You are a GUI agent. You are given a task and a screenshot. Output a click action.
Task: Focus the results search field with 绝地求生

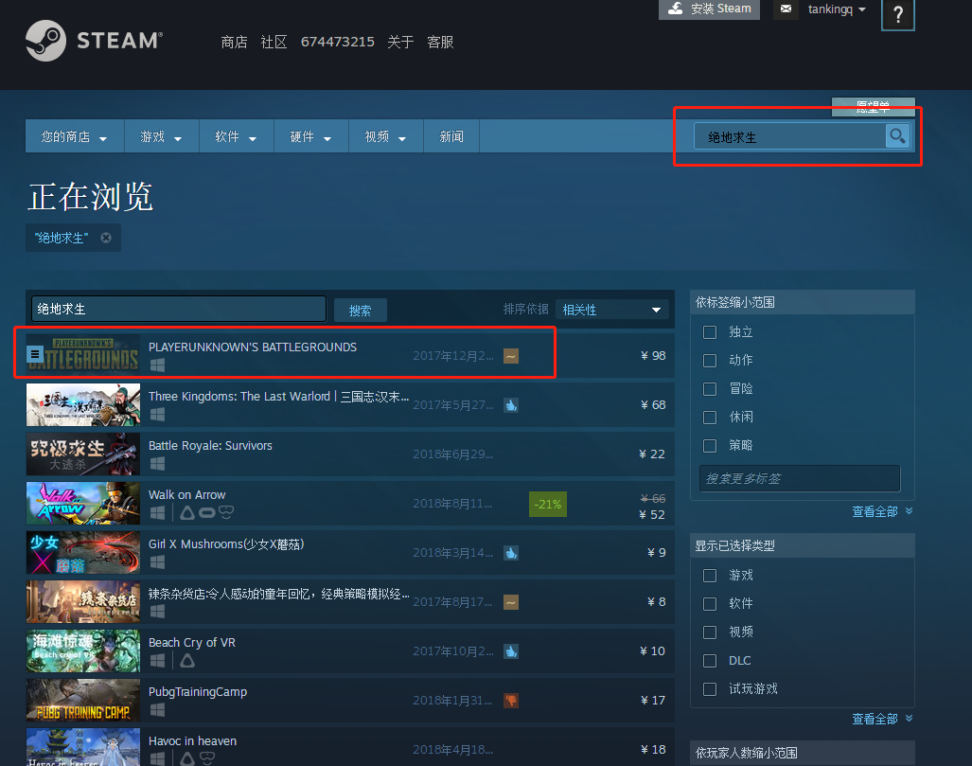point(179,309)
